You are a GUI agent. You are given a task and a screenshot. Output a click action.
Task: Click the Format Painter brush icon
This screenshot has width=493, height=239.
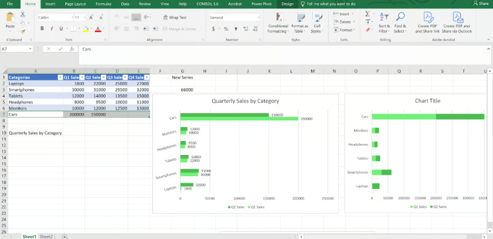(22, 31)
